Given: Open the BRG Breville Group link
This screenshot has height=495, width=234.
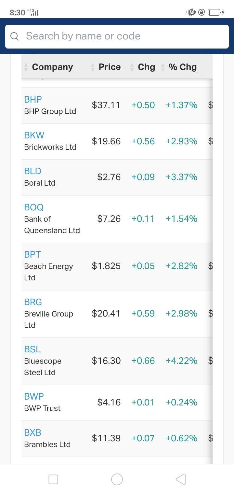Looking at the screenshot, I should [x=33, y=302].
